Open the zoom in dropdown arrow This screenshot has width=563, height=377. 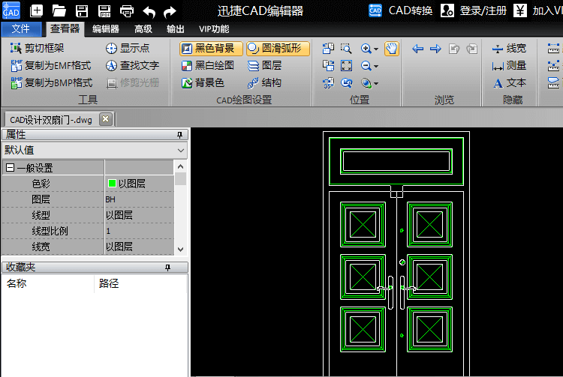pyautogui.click(x=376, y=49)
